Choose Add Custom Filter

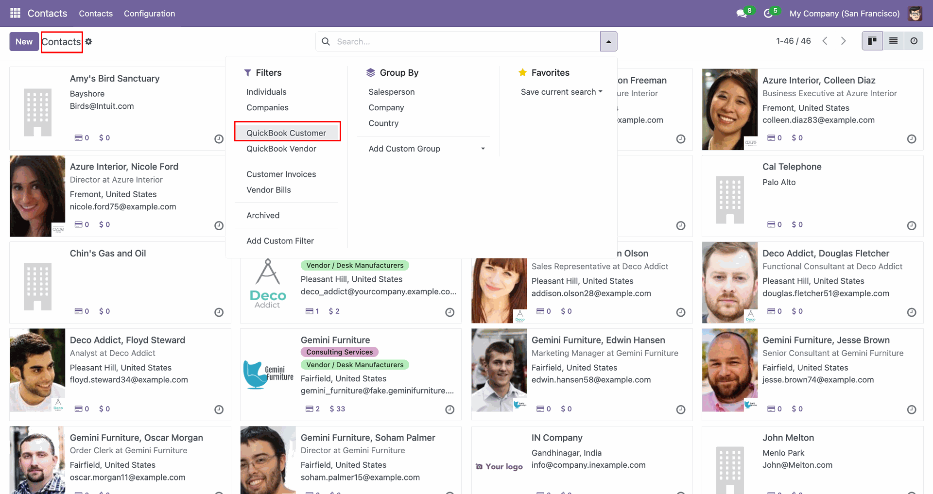tap(280, 241)
